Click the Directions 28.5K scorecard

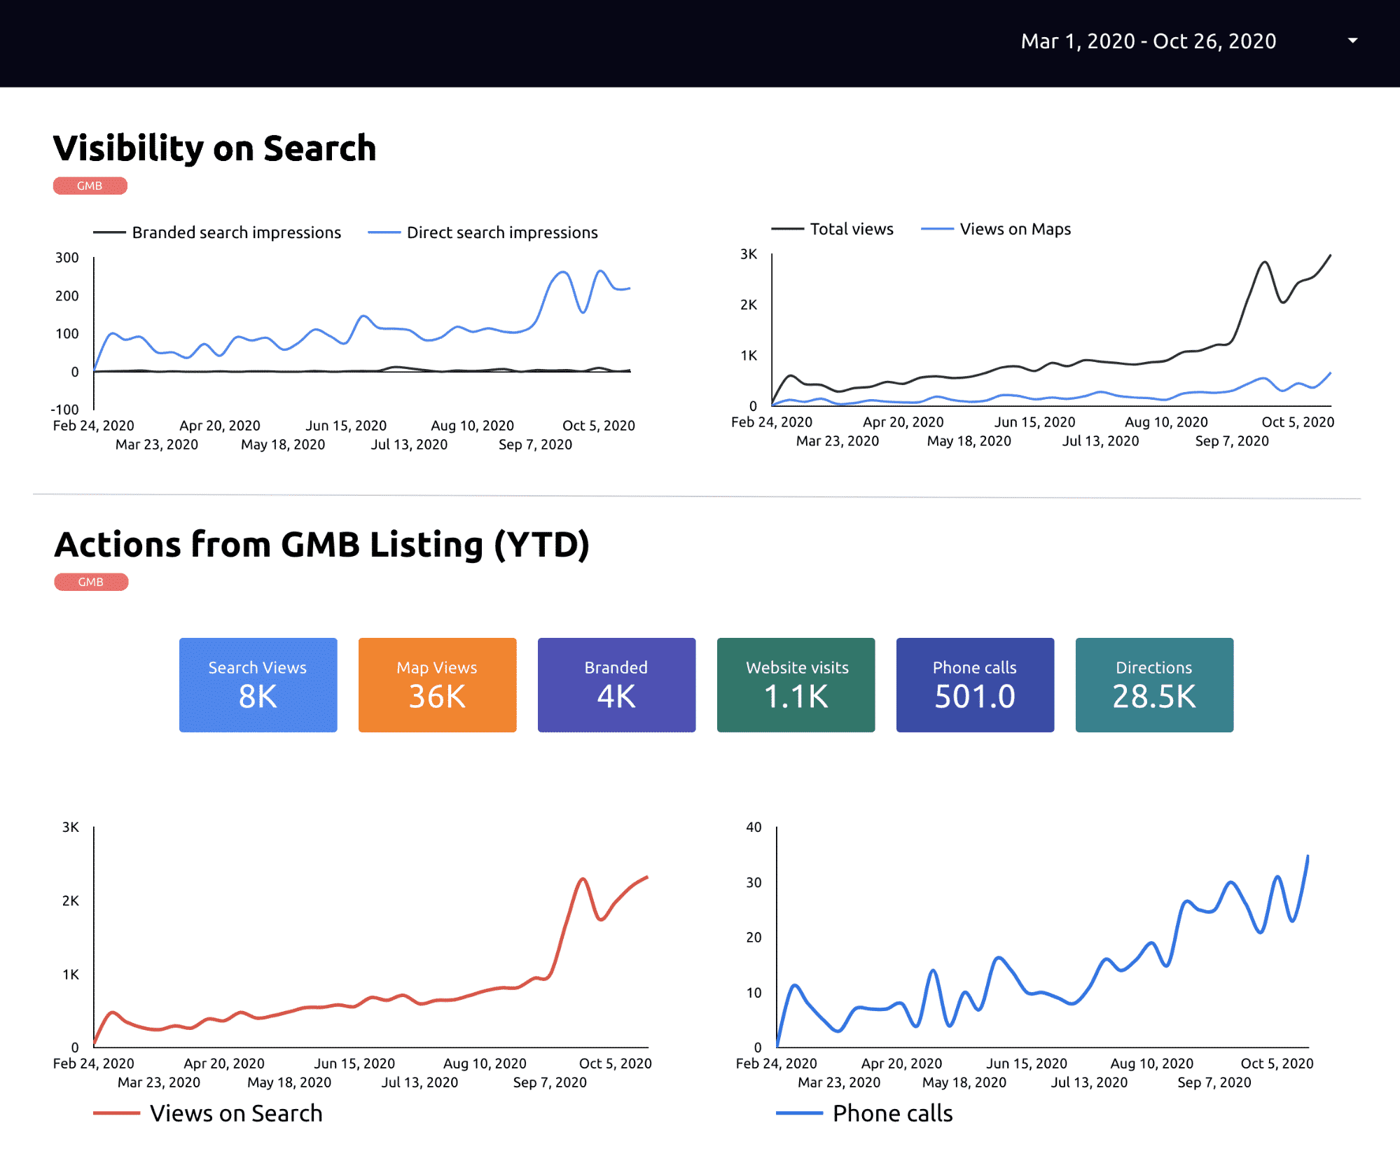[1154, 684]
